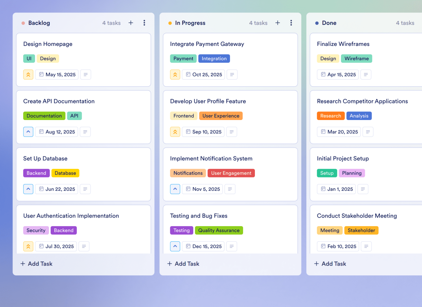This screenshot has height=307, width=422.
Task: Click description icon on Set Up Database card
Action: click(x=85, y=189)
